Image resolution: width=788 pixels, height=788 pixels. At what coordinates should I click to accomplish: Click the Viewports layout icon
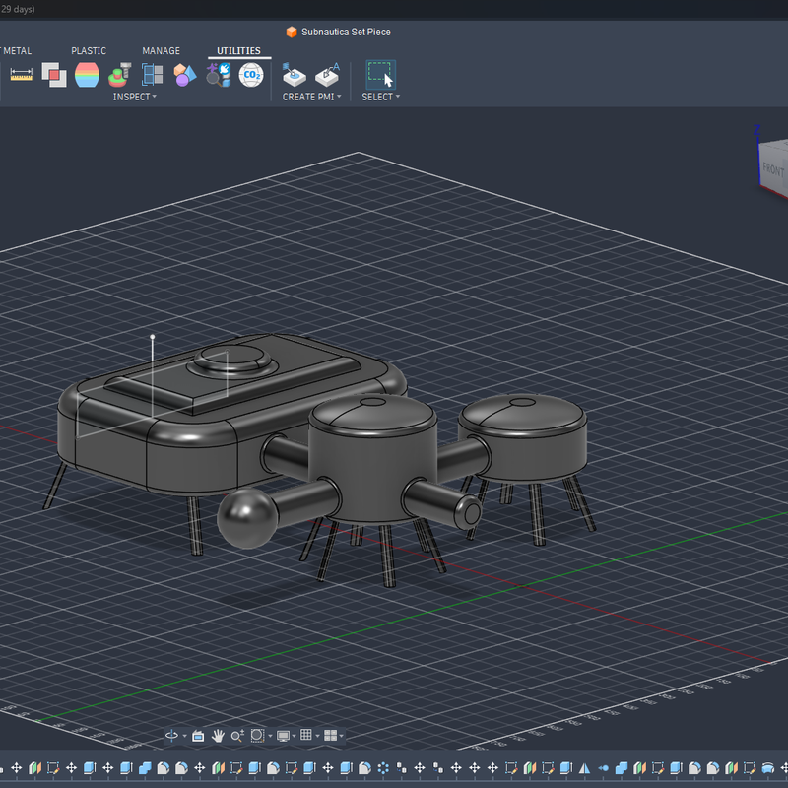(x=330, y=736)
